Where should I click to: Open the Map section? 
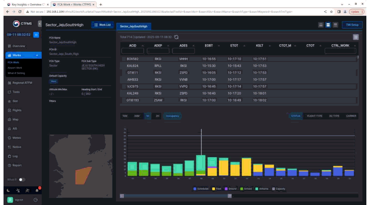pos(13,119)
